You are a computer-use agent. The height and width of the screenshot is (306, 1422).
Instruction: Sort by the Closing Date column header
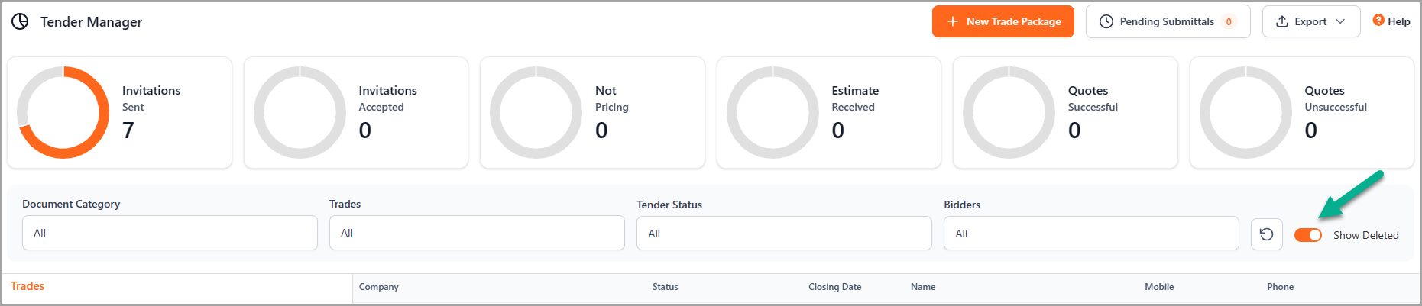tap(834, 287)
